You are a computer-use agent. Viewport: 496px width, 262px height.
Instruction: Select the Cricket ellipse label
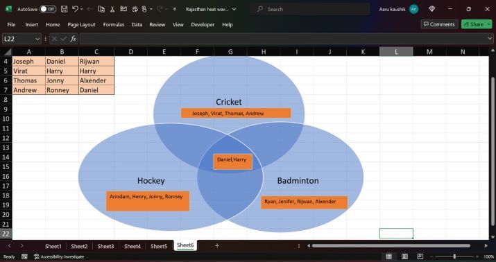229,102
